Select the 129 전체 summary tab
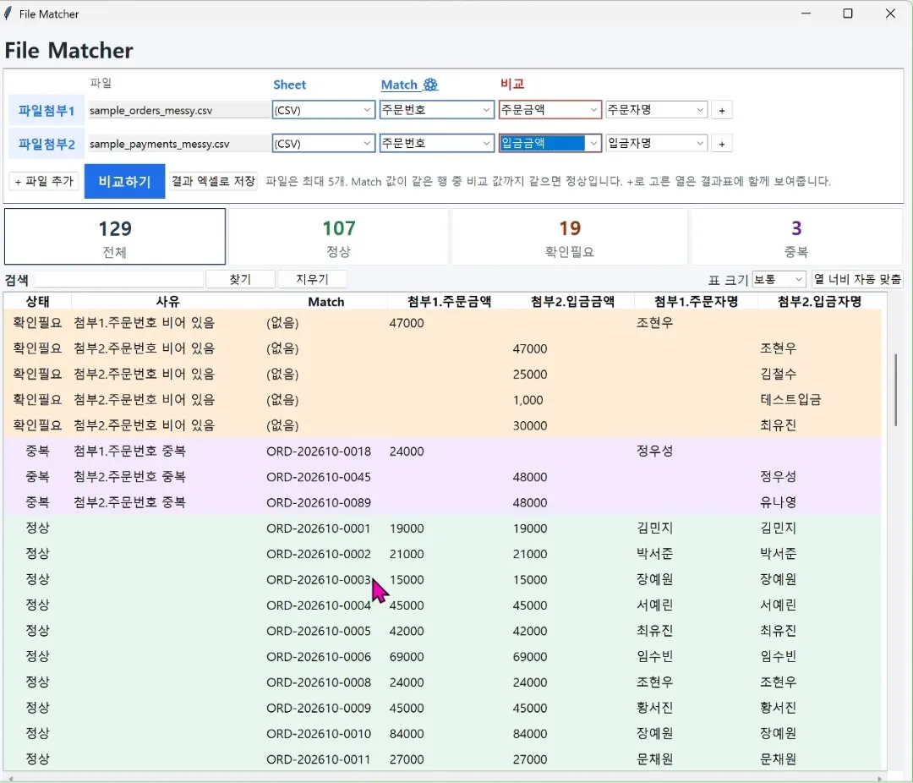Screen dimensions: 913x783 pyautogui.click(x=115, y=237)
